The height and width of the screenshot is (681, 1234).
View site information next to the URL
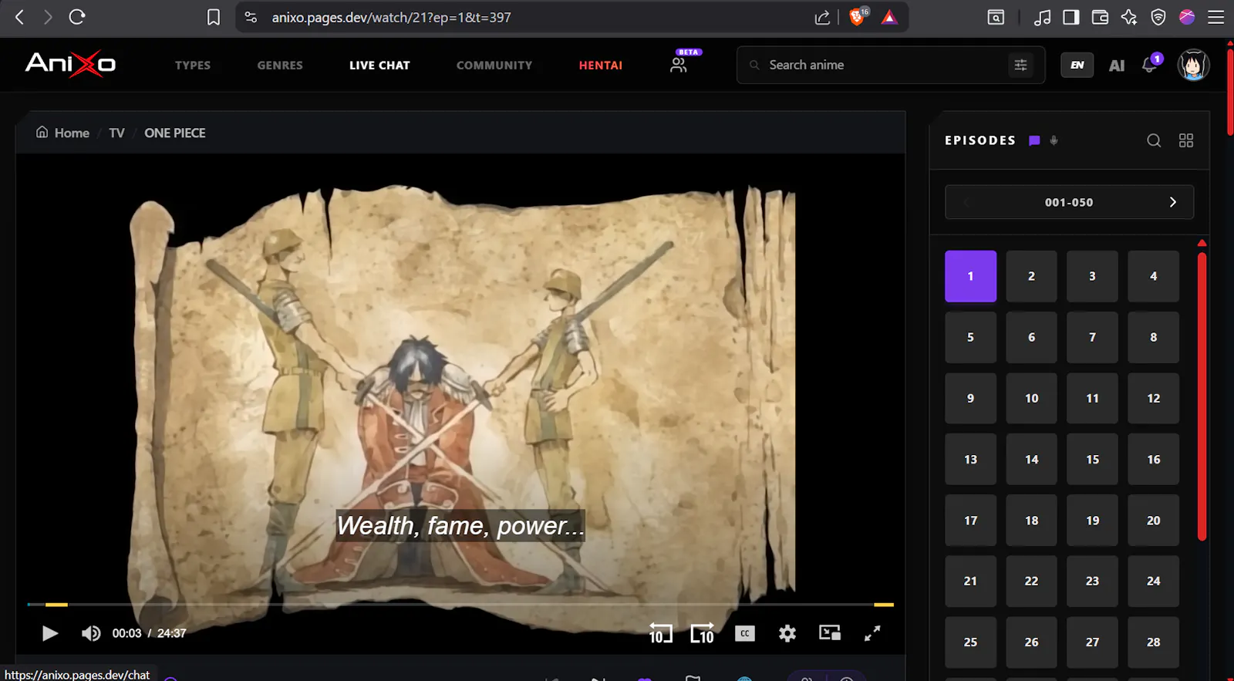(x=251, y=17)
